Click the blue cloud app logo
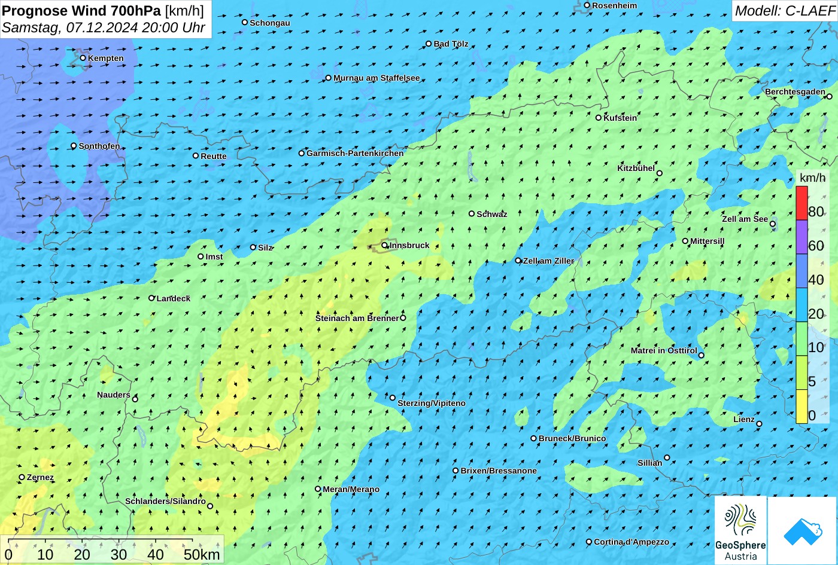Screen dimensions: 838x565 [803, 530]
